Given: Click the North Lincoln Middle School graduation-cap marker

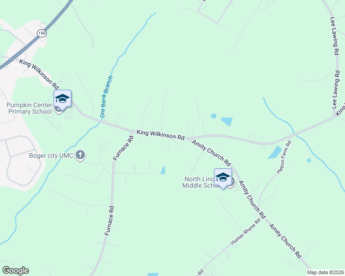Looking at the screenshot, I should point(223,177).
